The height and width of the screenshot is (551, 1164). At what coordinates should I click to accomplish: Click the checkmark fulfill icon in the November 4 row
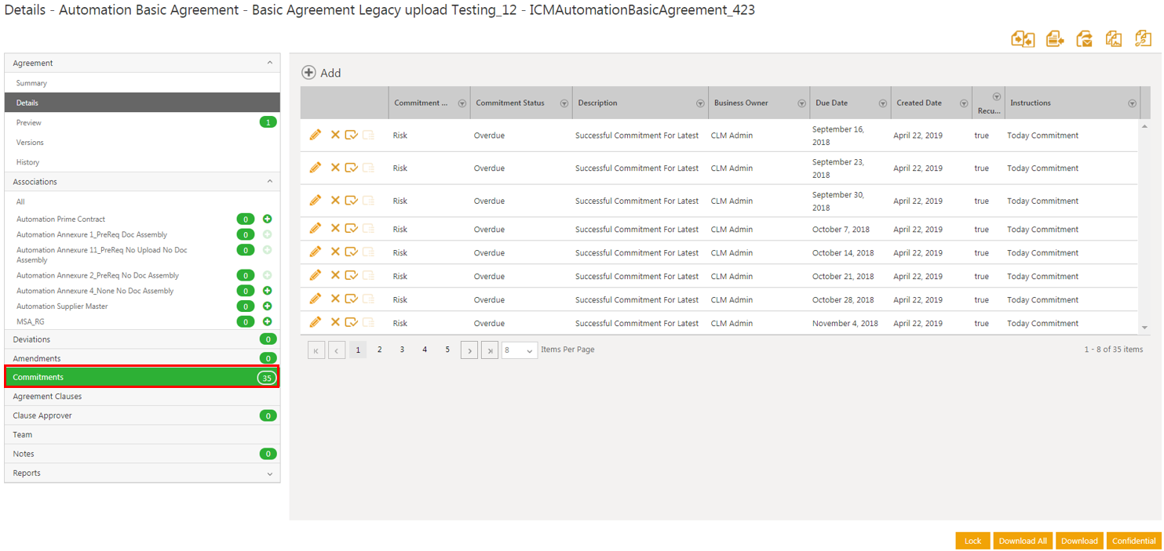pyautogui.click(x=351, y=322)
